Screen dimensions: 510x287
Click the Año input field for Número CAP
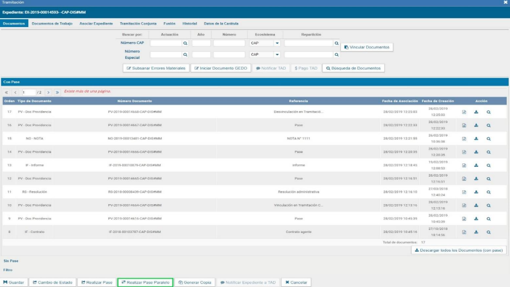tap(201, 43)
